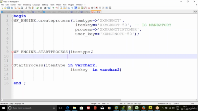Viewport: 198px width, 111px height.
Task: Click the Open file toolbar icon
Action: (x=5, y=8)
